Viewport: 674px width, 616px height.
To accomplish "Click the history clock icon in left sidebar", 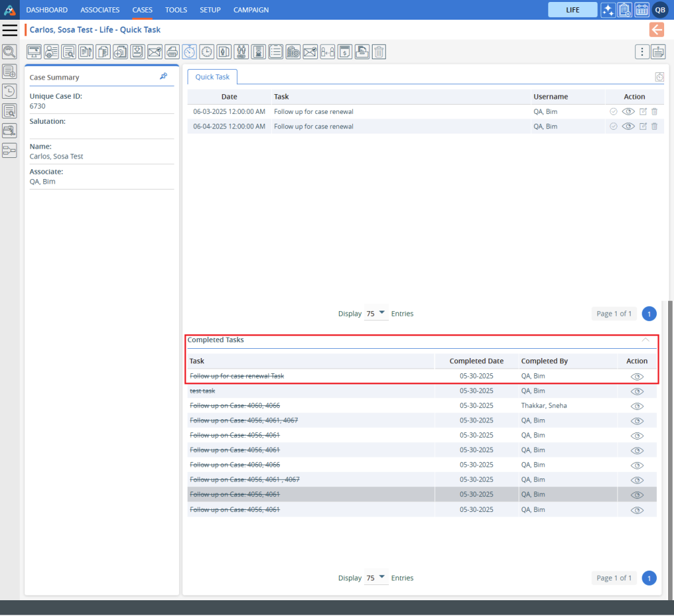I will click(x=9, y=91).
